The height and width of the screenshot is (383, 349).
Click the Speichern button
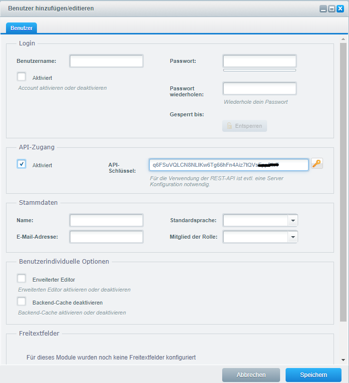(x=314, y=375)
